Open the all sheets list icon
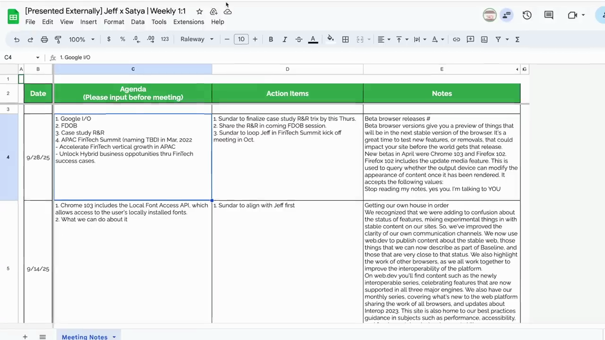Screen dimensions: 605x340 click(x=43, y=337)
